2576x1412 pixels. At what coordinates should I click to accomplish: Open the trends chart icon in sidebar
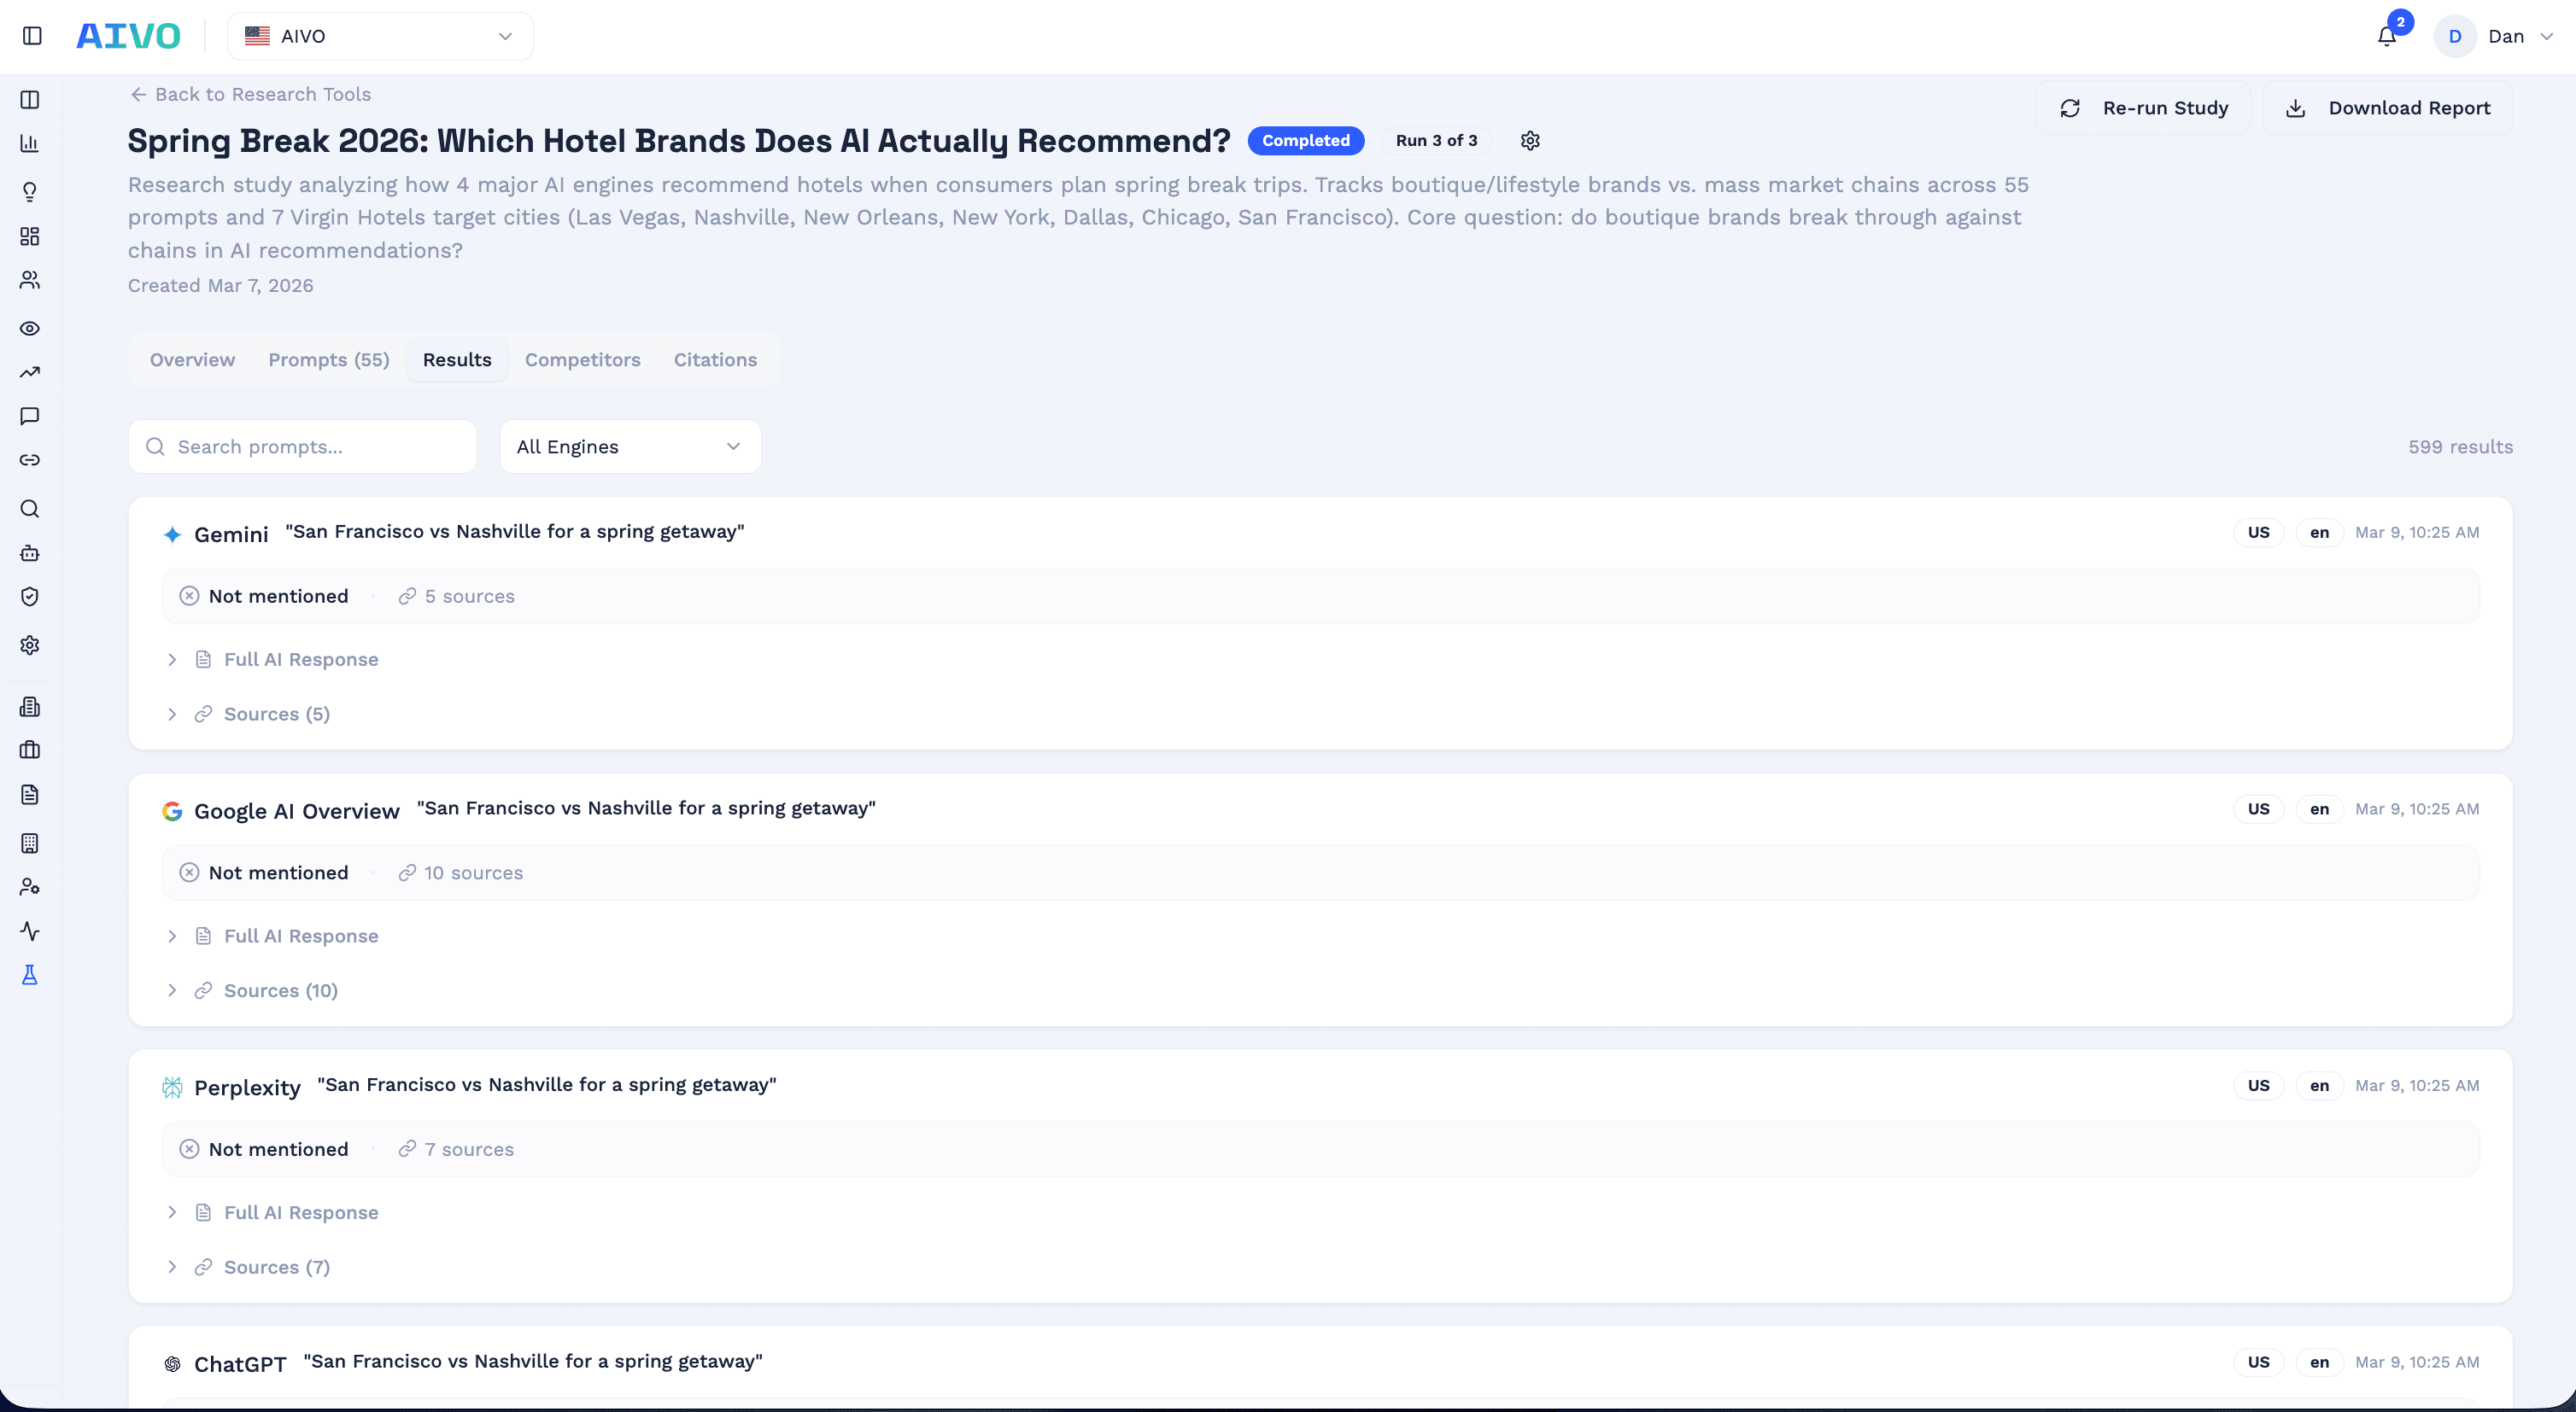tap(30, 371)
